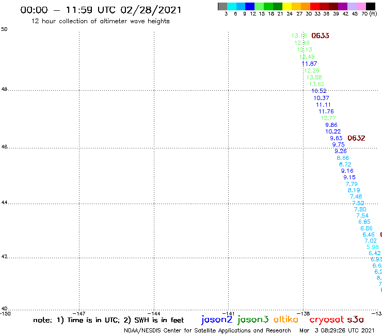
Task: Select the 10.52 reading on the 48 line
Action: (x=319, y=91)
